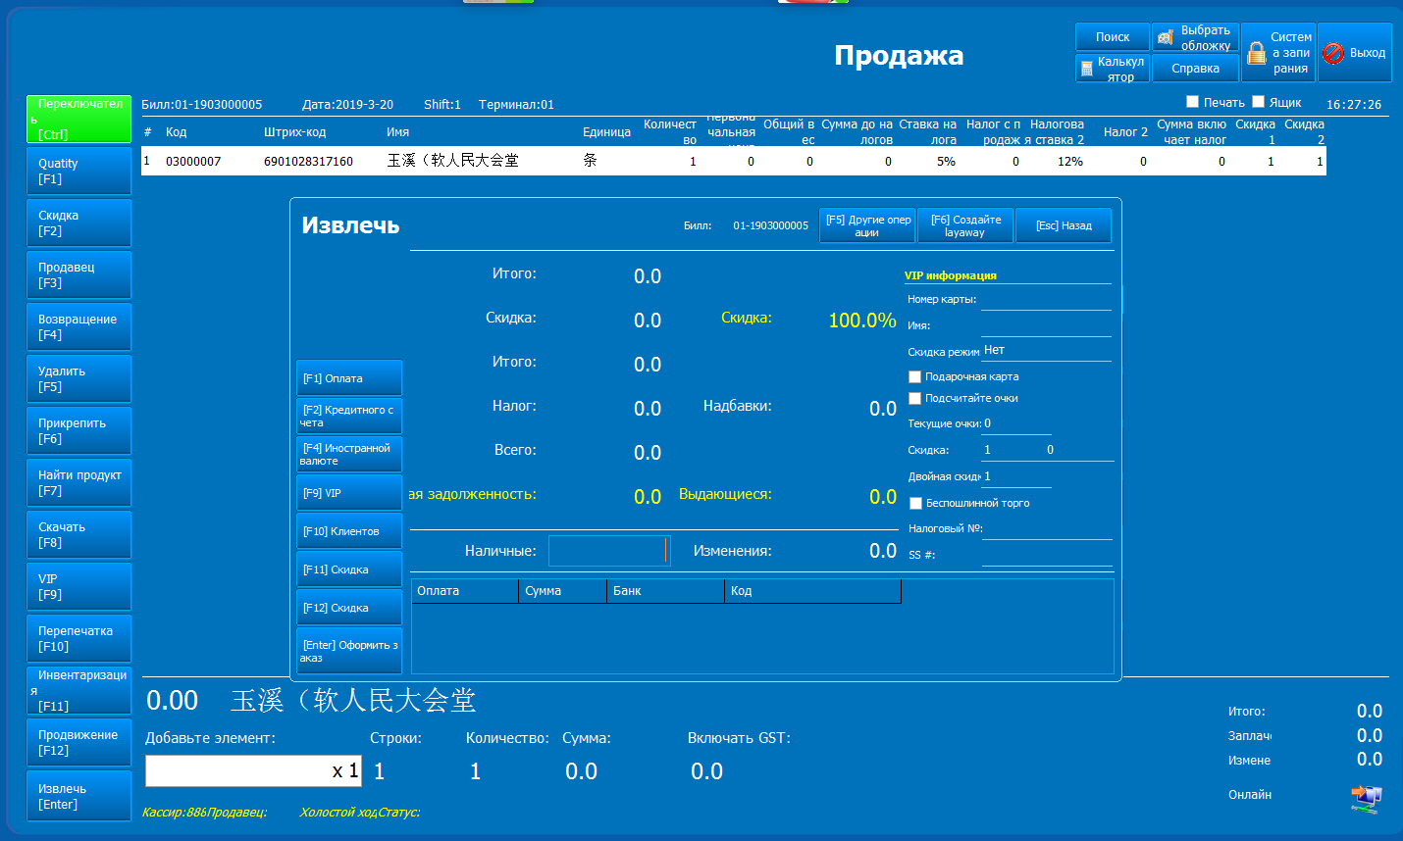
Task: Enable the Печать checkbox
Action: 1193,102
